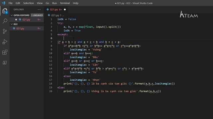Click the terminal-style icon in activity bar
The width and height of the screenshot is (213, 119).
click(x=5, y=62)
